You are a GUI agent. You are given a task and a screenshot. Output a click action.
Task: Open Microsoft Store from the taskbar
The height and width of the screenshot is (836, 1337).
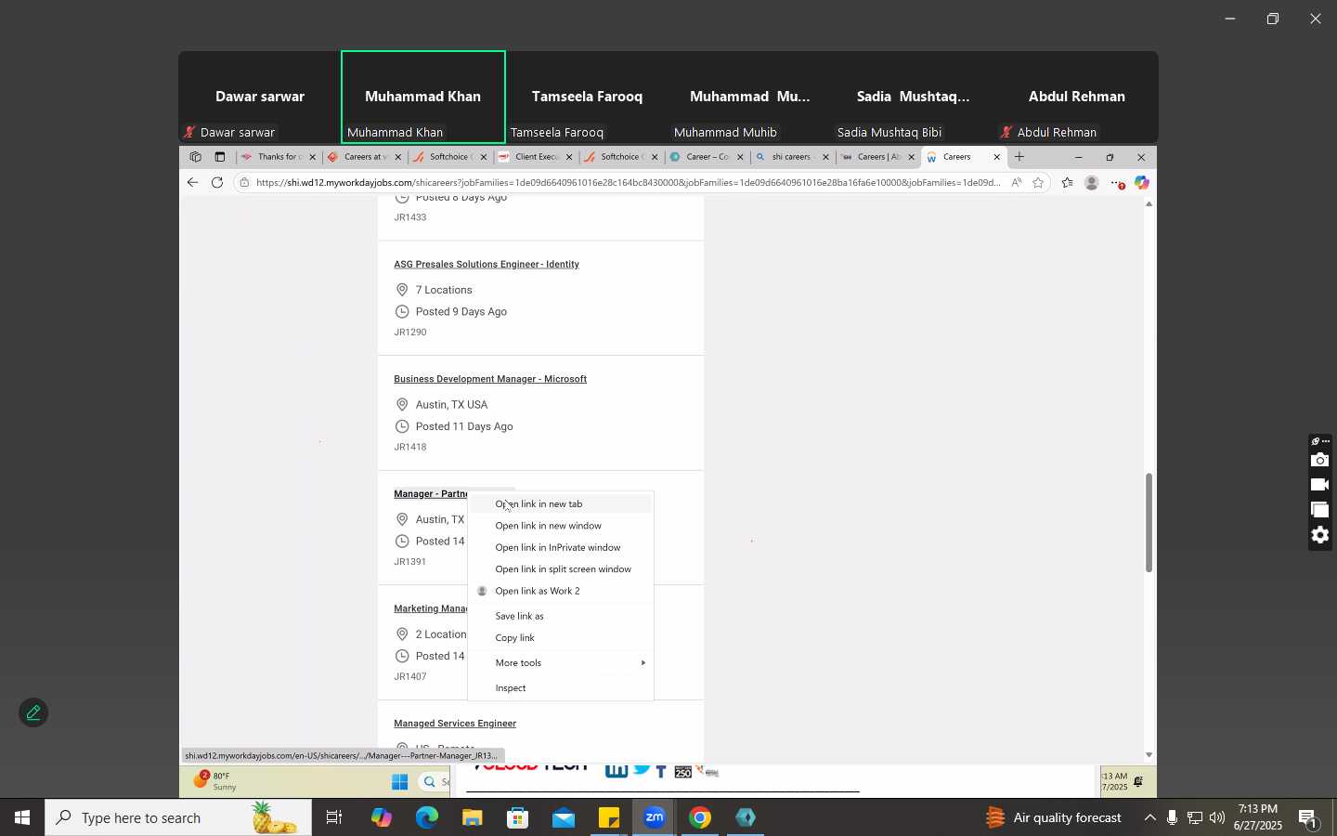point(518,818)
